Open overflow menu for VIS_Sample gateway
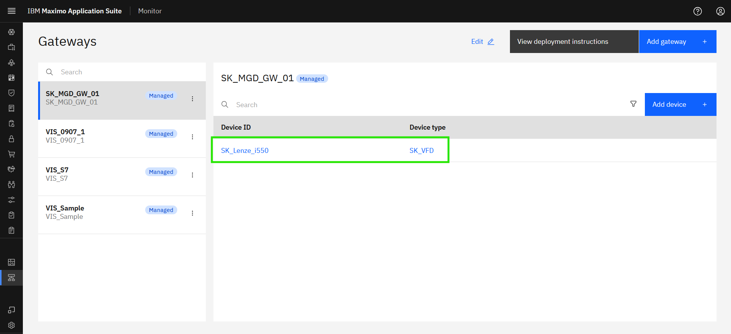 [192, 213]
